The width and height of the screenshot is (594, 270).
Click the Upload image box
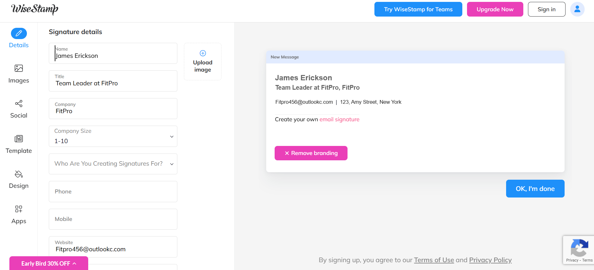(x=203, y=62)
